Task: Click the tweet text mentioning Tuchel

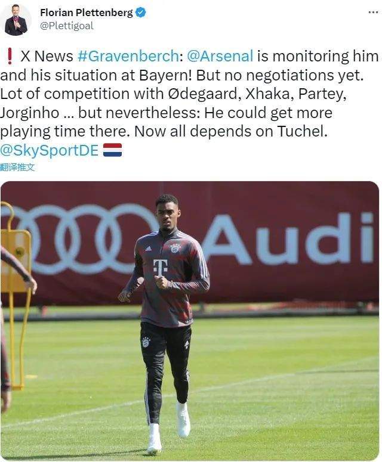Action: tap(231, 131)
